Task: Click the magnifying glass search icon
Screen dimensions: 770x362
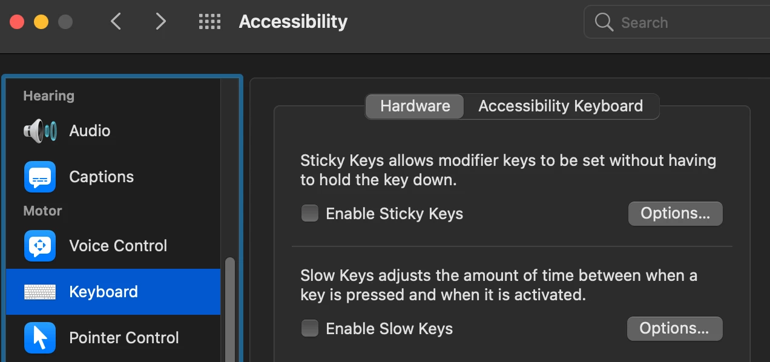Action: click(604, 22)
